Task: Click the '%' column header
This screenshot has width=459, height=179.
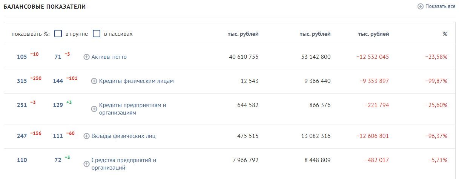Action: point(445,34)
